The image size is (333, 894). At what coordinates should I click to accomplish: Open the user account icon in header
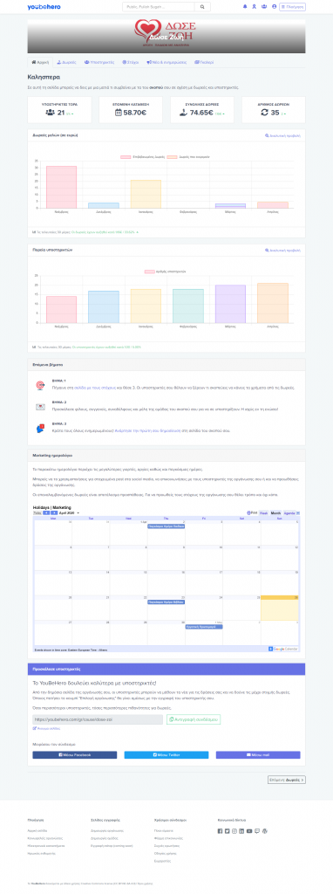[275, 7]
